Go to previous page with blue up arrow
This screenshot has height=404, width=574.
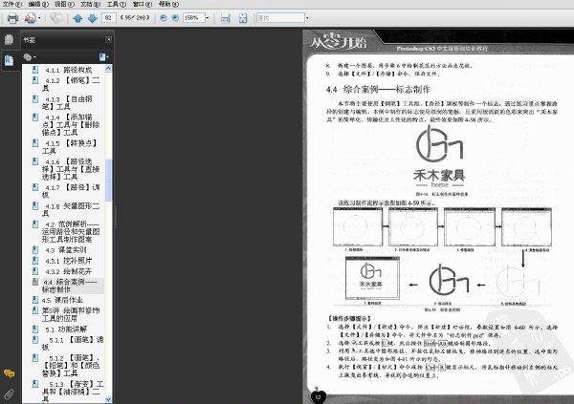tap(77, 18)
